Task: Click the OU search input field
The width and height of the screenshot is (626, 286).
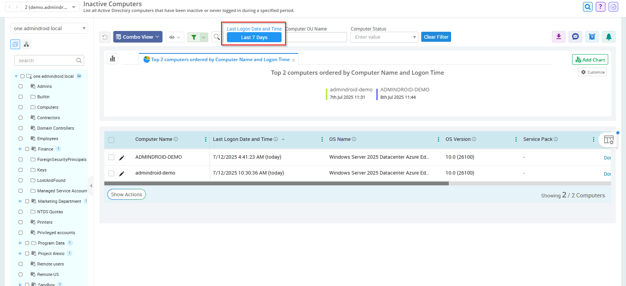Action: 47,60
